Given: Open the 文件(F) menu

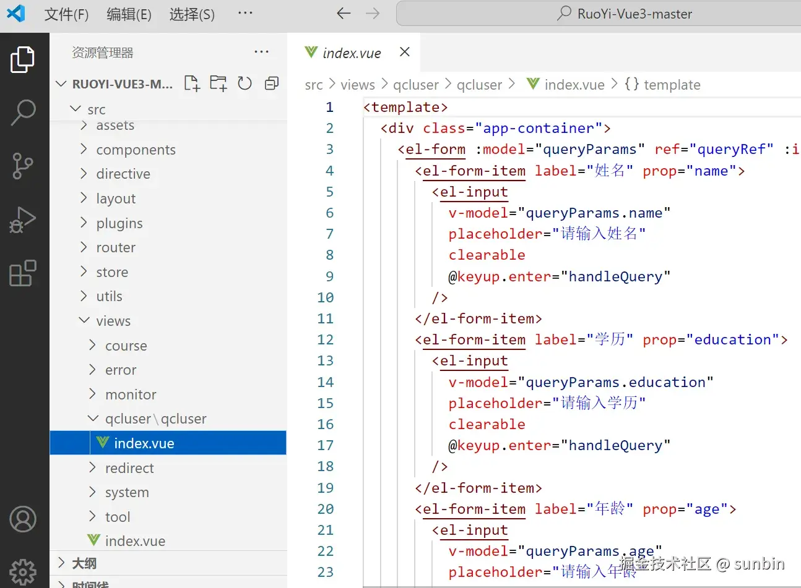Looking at the screenshot, I should coord(66,14).
